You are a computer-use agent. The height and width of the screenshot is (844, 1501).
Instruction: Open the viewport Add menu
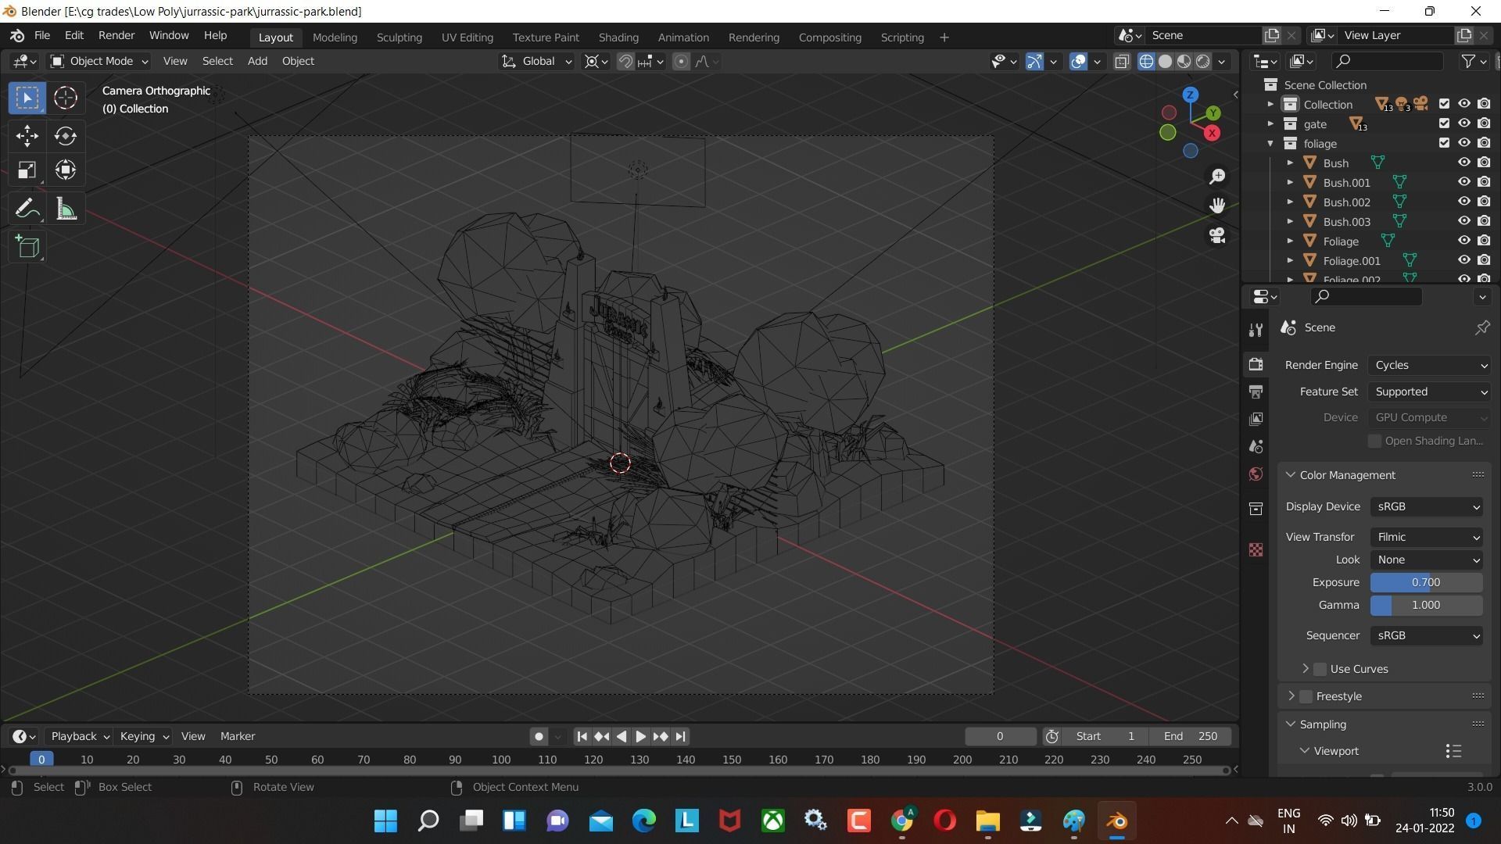click(x=257, y=61)
